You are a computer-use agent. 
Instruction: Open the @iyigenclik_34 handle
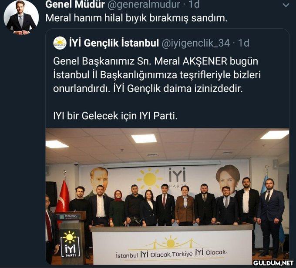point(195,43)
